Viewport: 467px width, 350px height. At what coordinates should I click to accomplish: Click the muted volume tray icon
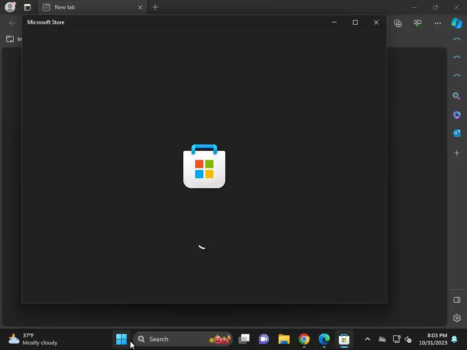coord(408,339)
